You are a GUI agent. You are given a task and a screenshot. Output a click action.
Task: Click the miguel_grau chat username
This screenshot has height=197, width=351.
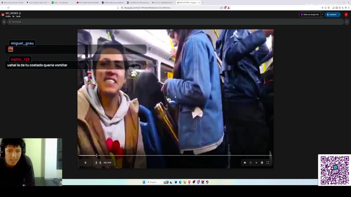(x=22, y=43)
